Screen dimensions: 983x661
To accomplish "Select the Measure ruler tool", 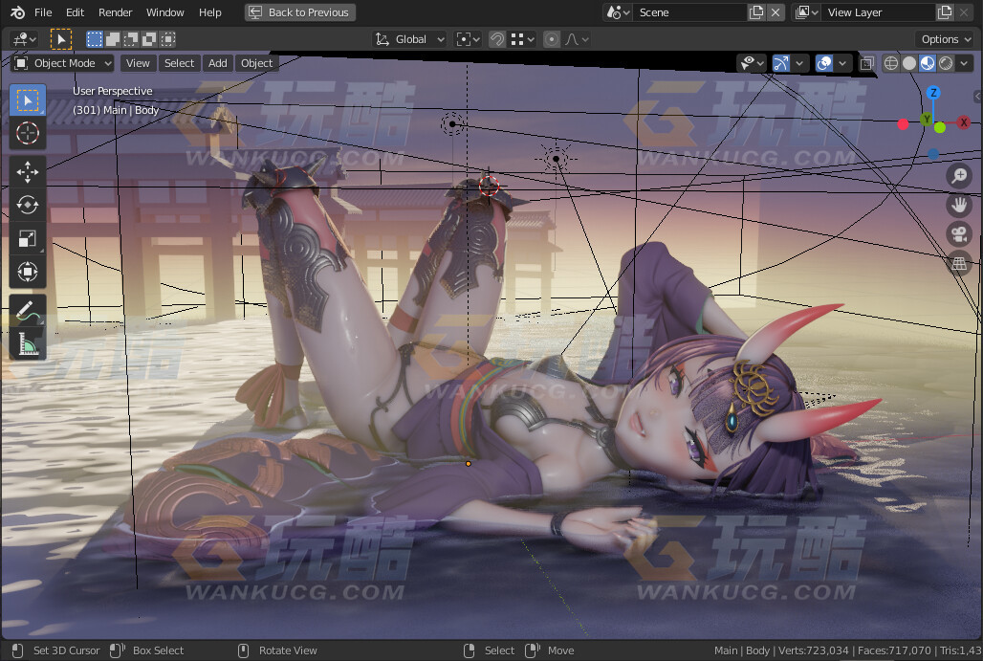I will 28,343.
